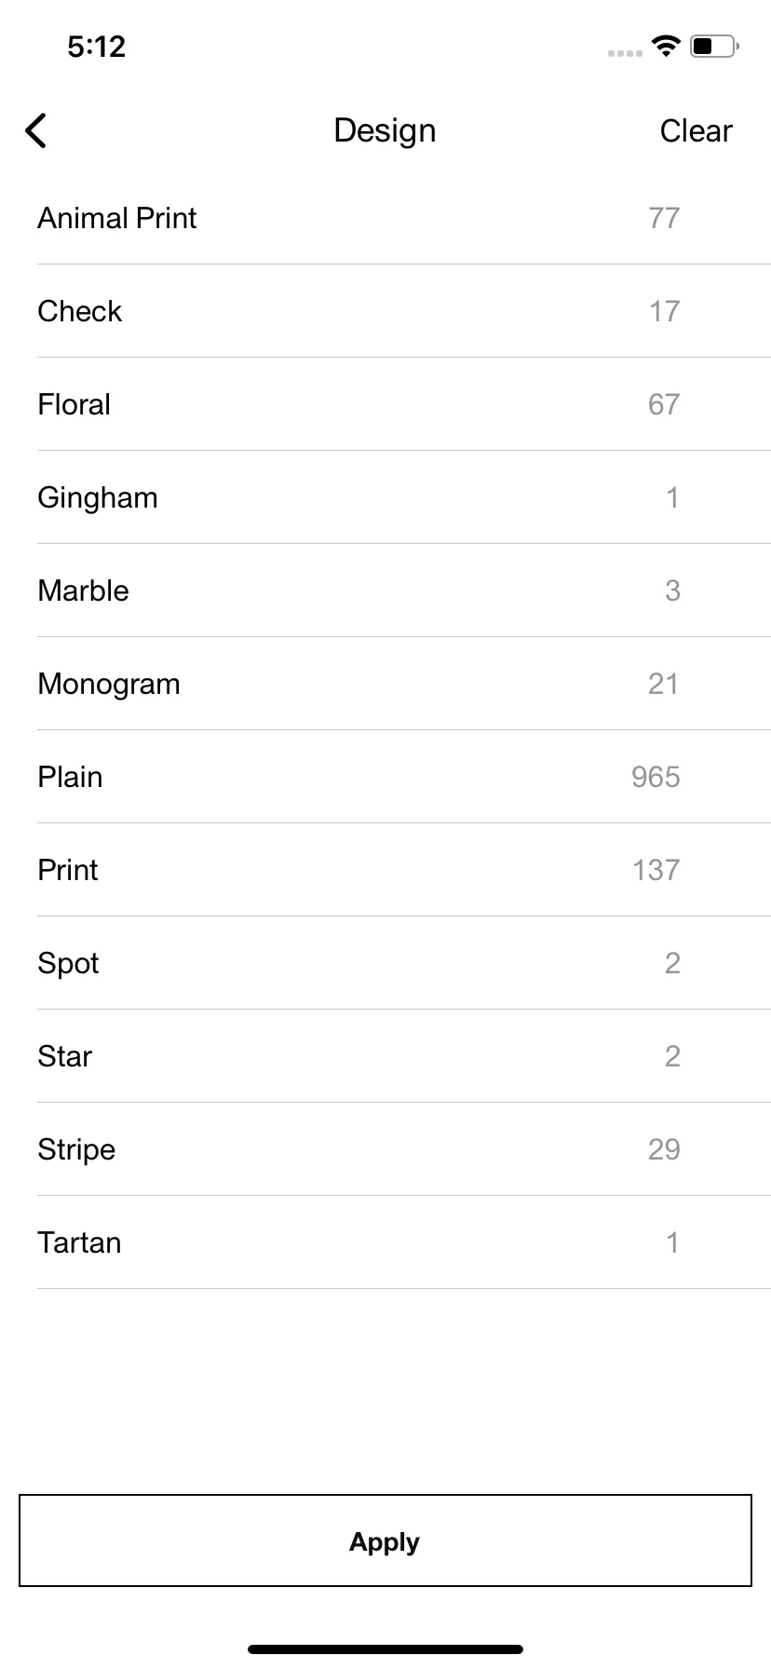This screenshot has height=1669, width=771.
Task: Tap the Plain count of 965
Action: (656, 777)
